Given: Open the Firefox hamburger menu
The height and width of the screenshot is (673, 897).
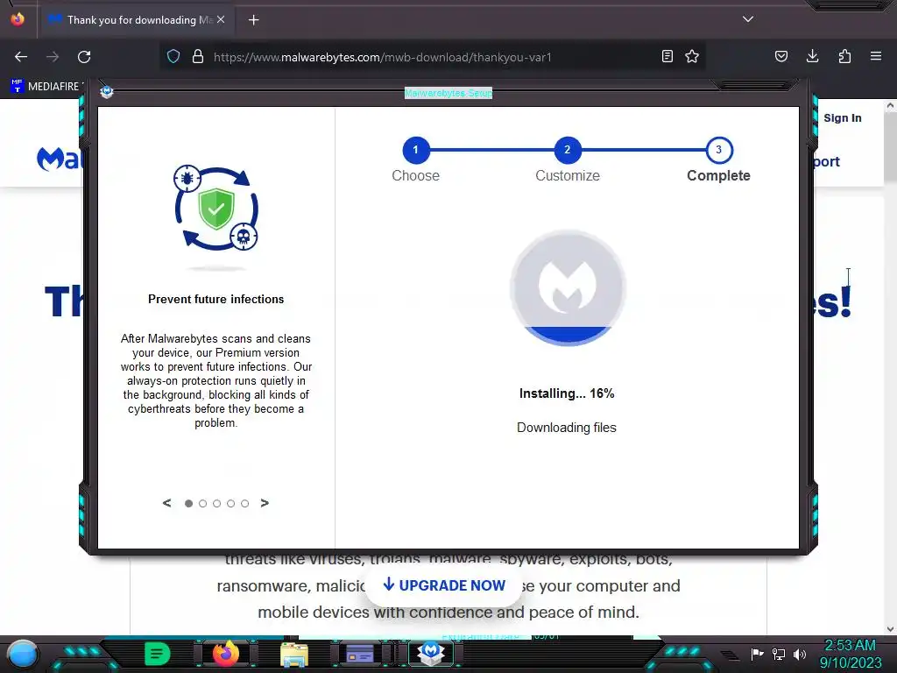Looking at the screenshot, I should (x=876, y=56).
